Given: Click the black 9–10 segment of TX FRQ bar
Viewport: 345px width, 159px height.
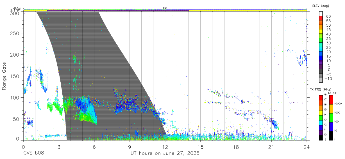Looking at the screenshot, I should (x=321, y=137).
